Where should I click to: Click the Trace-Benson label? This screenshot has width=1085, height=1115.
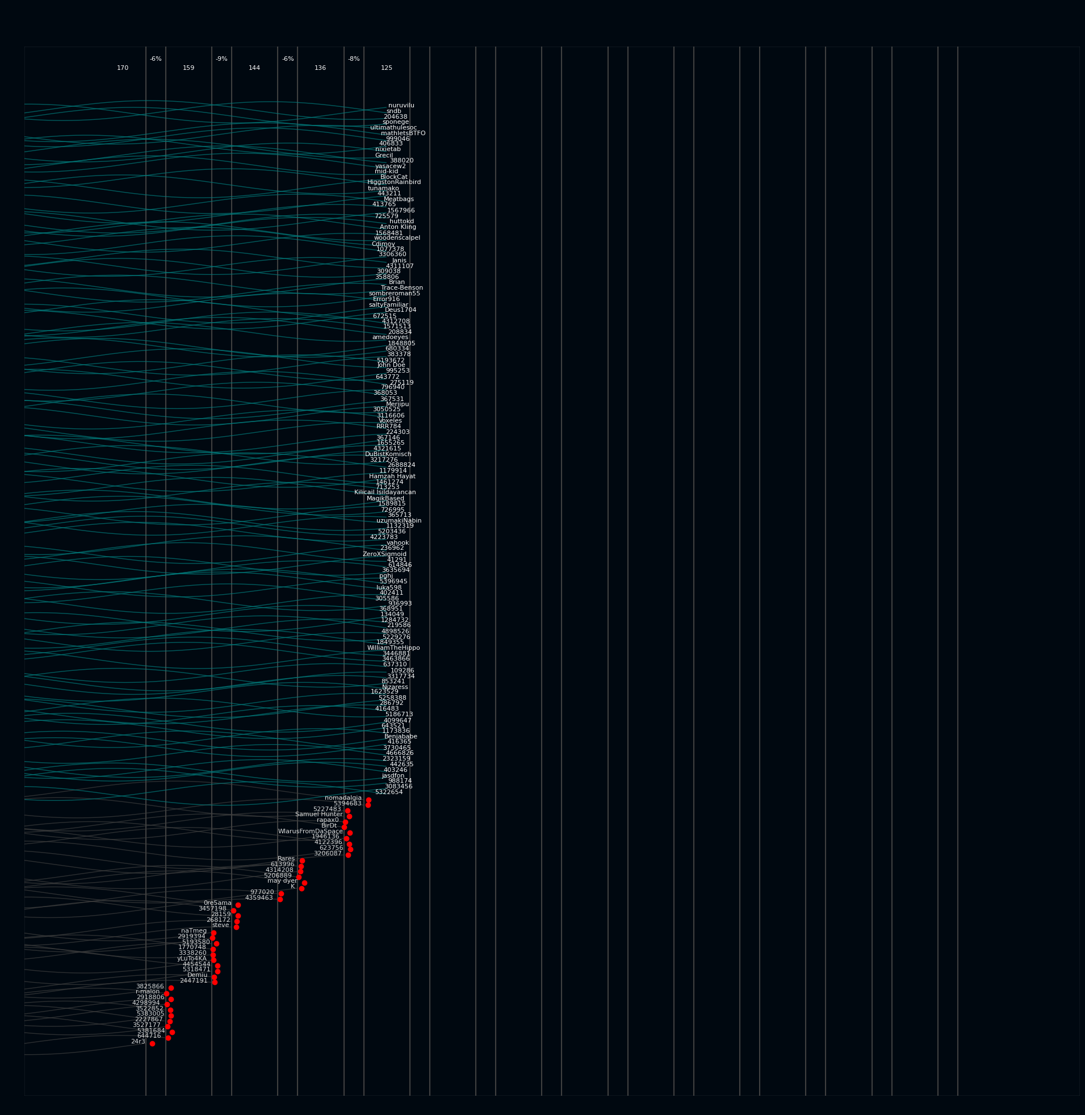pos(402,288)
